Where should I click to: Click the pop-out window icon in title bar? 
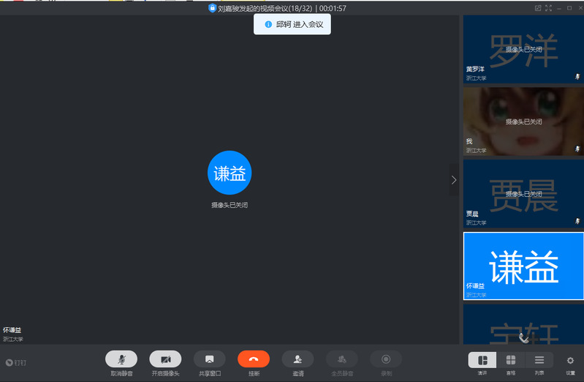[x=538, y=8]
